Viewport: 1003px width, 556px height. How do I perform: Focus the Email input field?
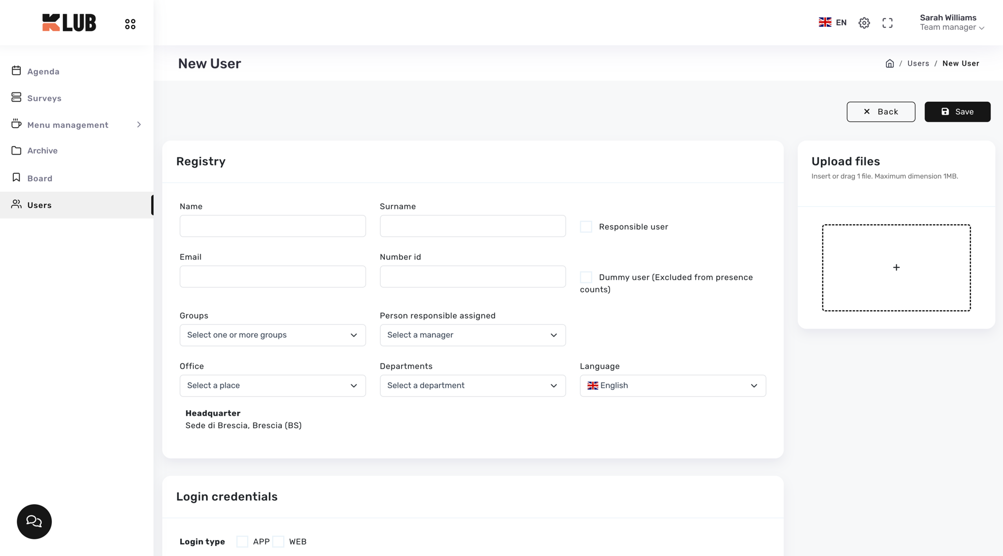point(272,276)
